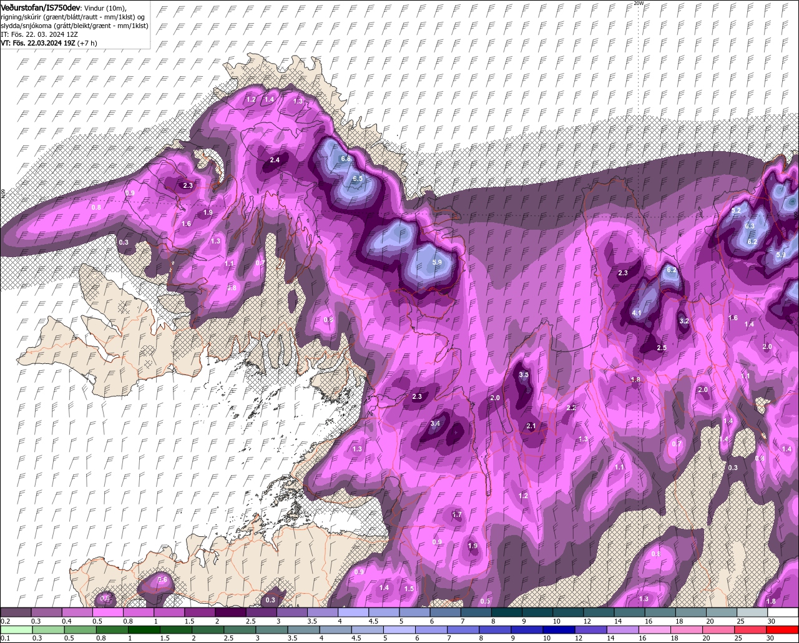Screen dimensions: 799x643
Task: Click the white swatch after 30 in snow legend
Action: tap(783, 612)
